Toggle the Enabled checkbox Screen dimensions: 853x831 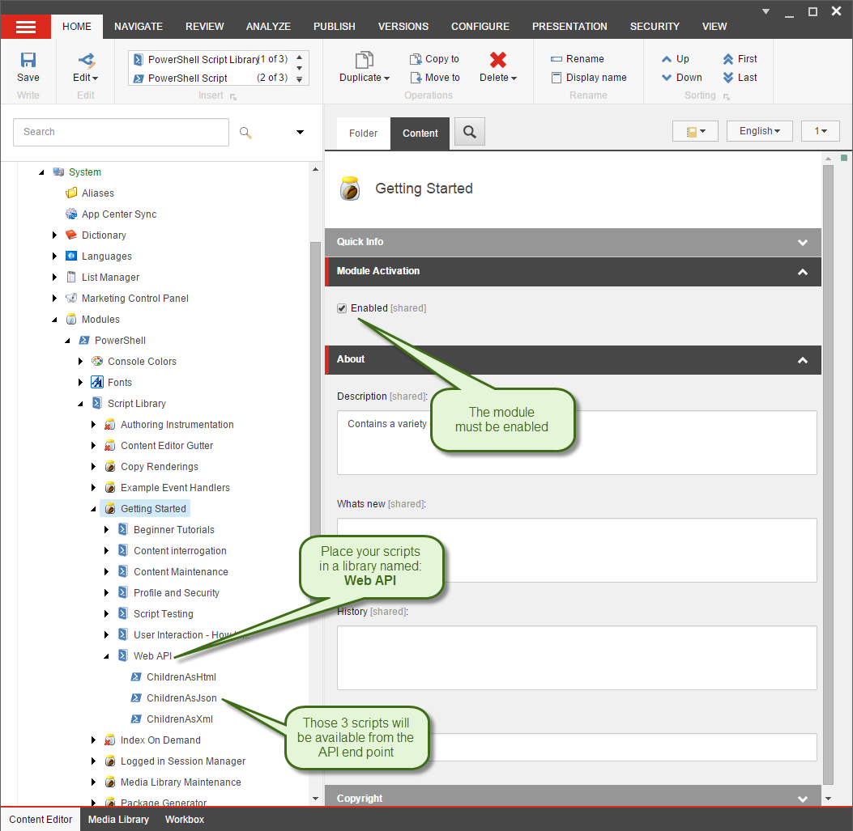[342, 308]
